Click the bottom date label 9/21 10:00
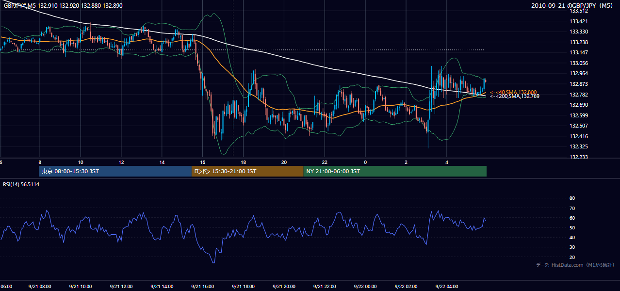Screen dimensions: 620x291 click(81, 287)
